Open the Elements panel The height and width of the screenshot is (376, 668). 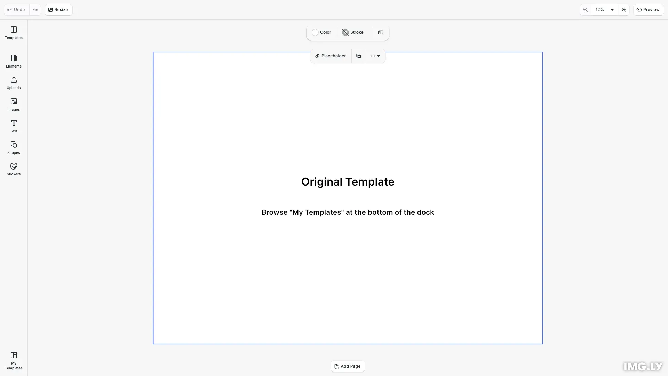pyautogui.click(x=14, y=61)
